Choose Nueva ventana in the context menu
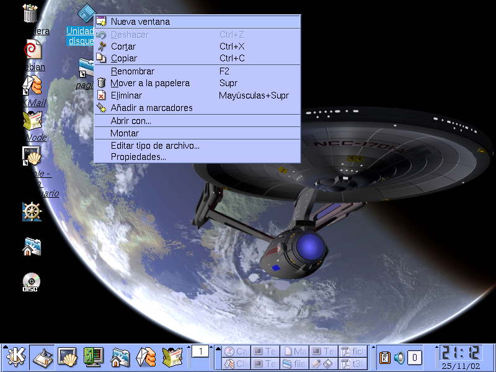Viewport: 496px width, 372px height. coord(197,22)
